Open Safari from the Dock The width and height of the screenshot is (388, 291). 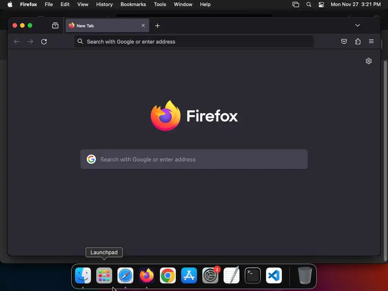[x=125, y=275]
